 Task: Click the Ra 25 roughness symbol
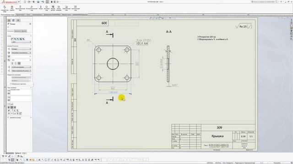coord(244,26)
